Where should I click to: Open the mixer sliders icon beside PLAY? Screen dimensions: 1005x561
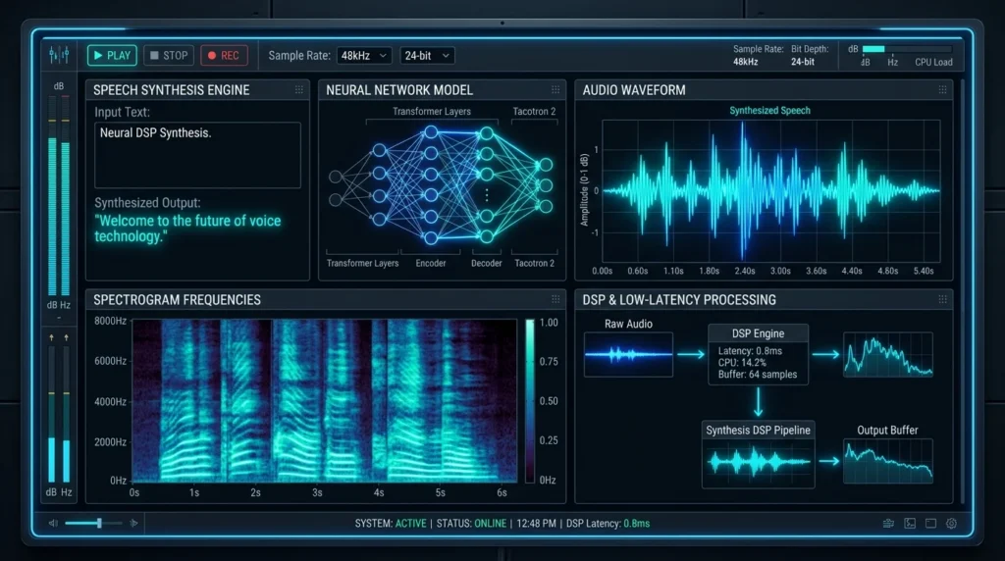coord(59,55)
